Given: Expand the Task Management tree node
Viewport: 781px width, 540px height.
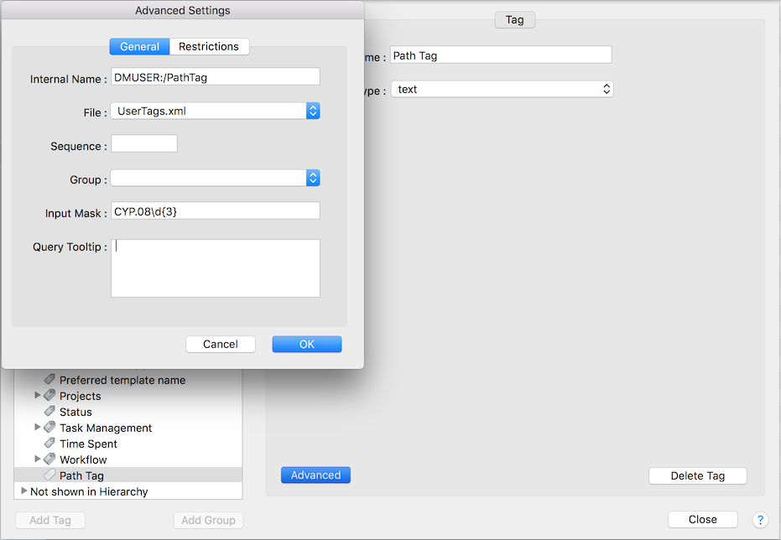Looking at the screenshot, I should point(38,427).
